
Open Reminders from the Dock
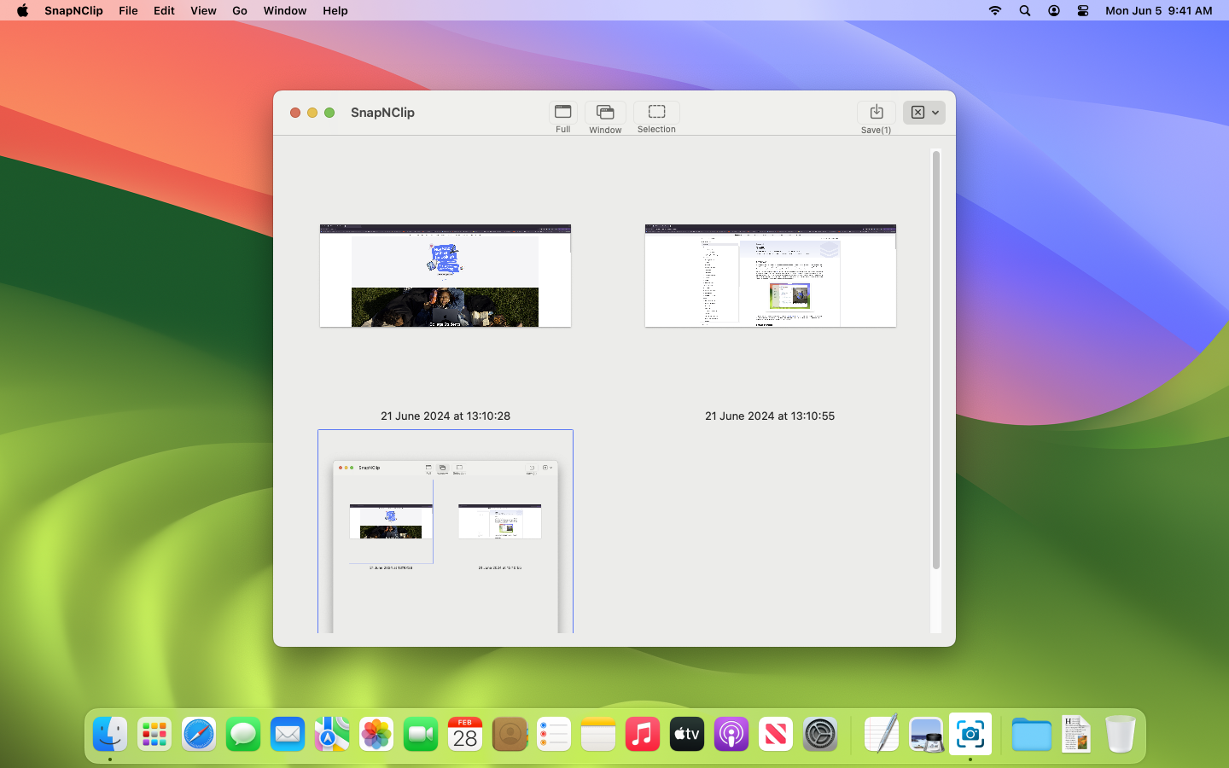(554, 734)
